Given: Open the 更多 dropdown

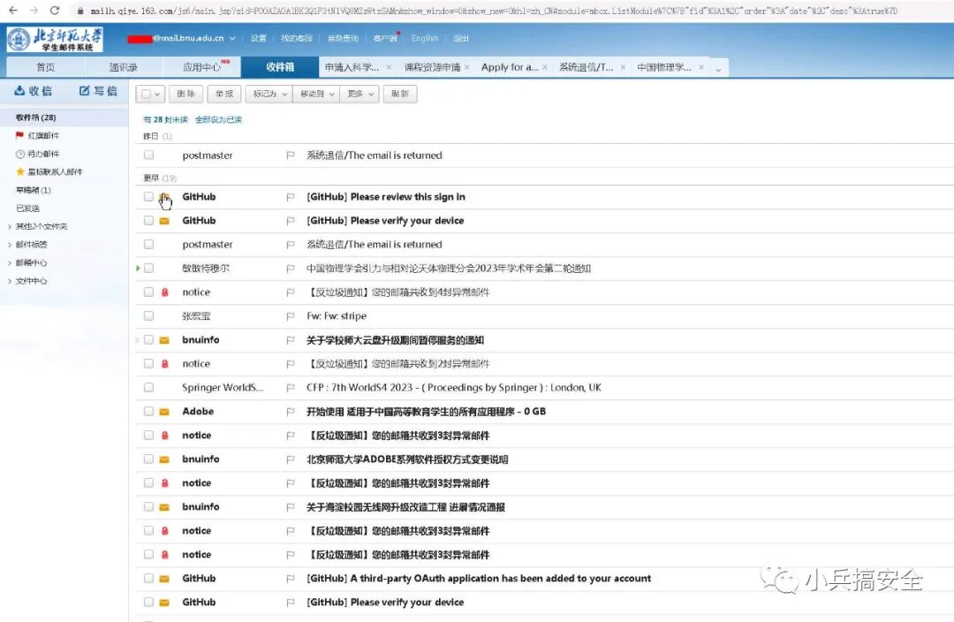Looking at the screenshot, I should coord(360,94).
